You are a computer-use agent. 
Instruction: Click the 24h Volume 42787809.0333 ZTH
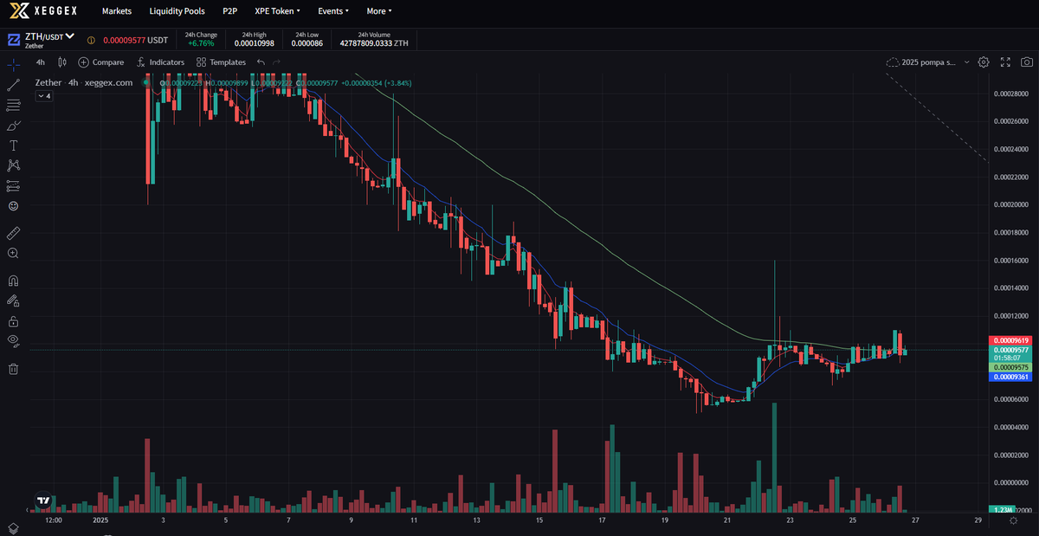point(375,43)
